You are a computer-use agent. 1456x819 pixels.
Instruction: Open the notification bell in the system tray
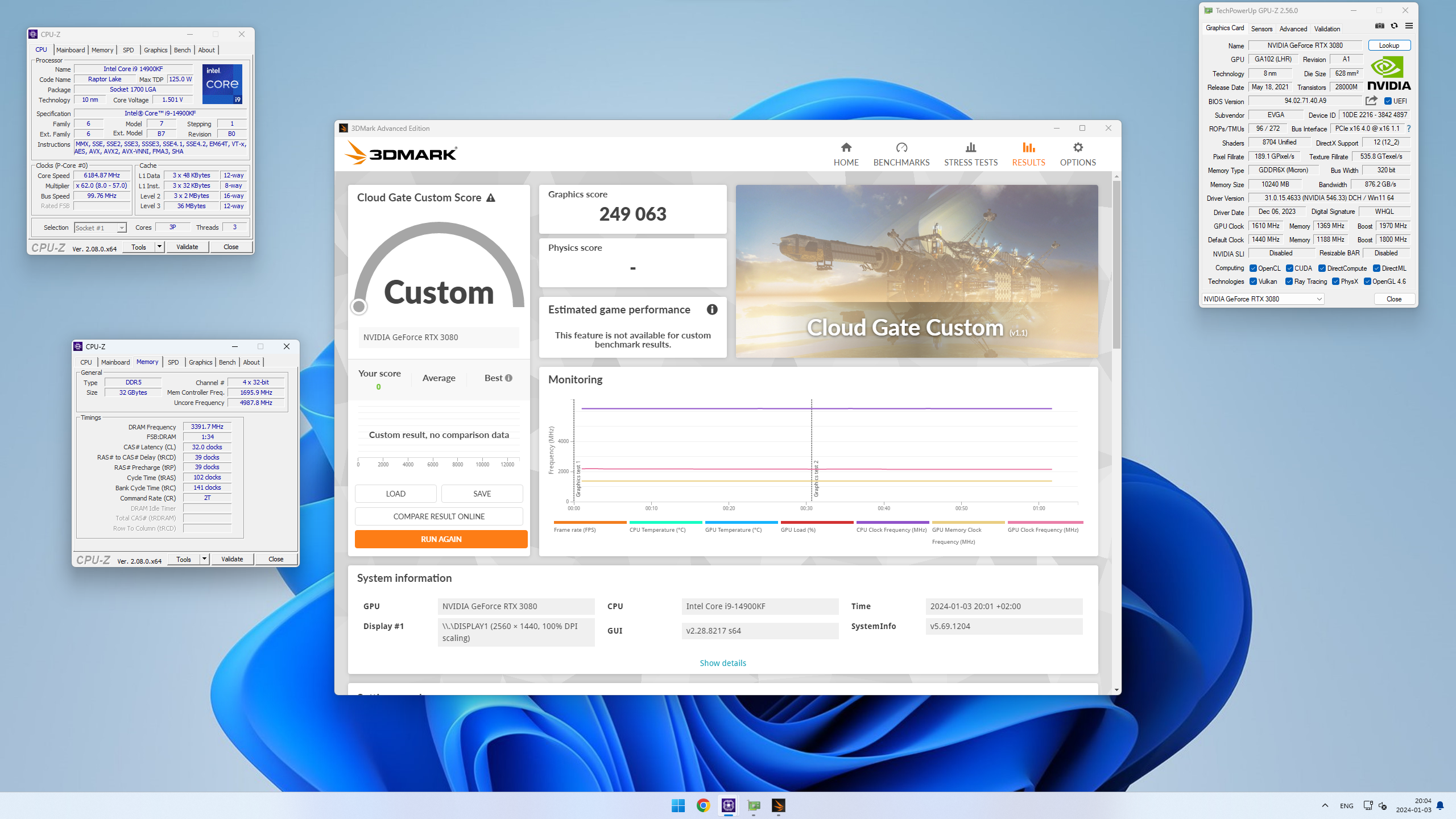pos(1440,805)
